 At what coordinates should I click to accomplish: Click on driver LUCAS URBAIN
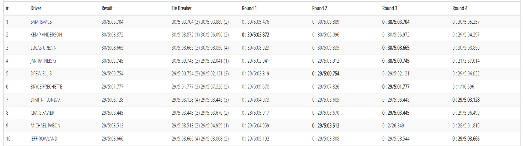(x=43, y=48)
